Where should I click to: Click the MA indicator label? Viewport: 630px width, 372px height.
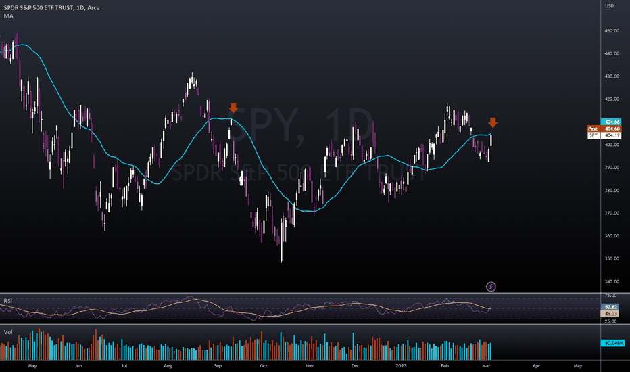tap(8, 16)
